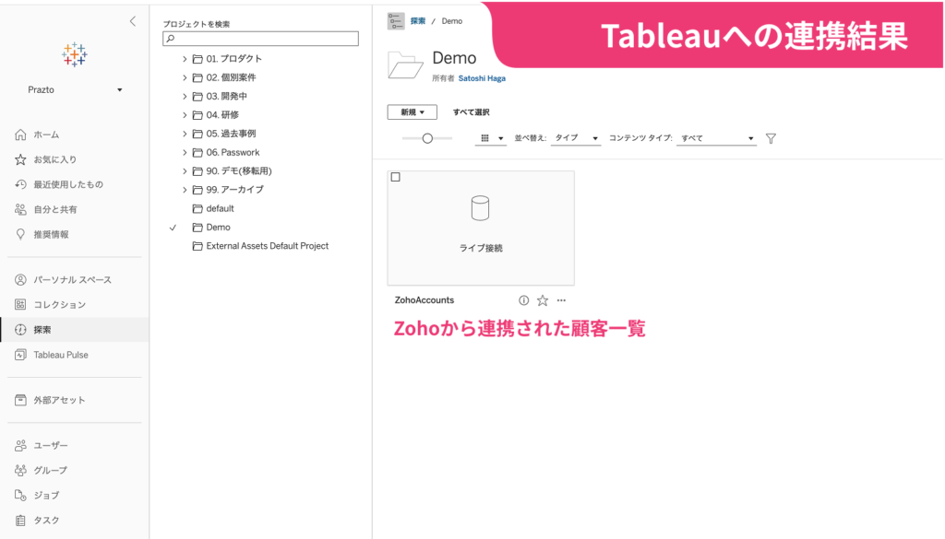Click the filter funnel icon
This screenshot has height=539, width=945.
coord(771,139)
